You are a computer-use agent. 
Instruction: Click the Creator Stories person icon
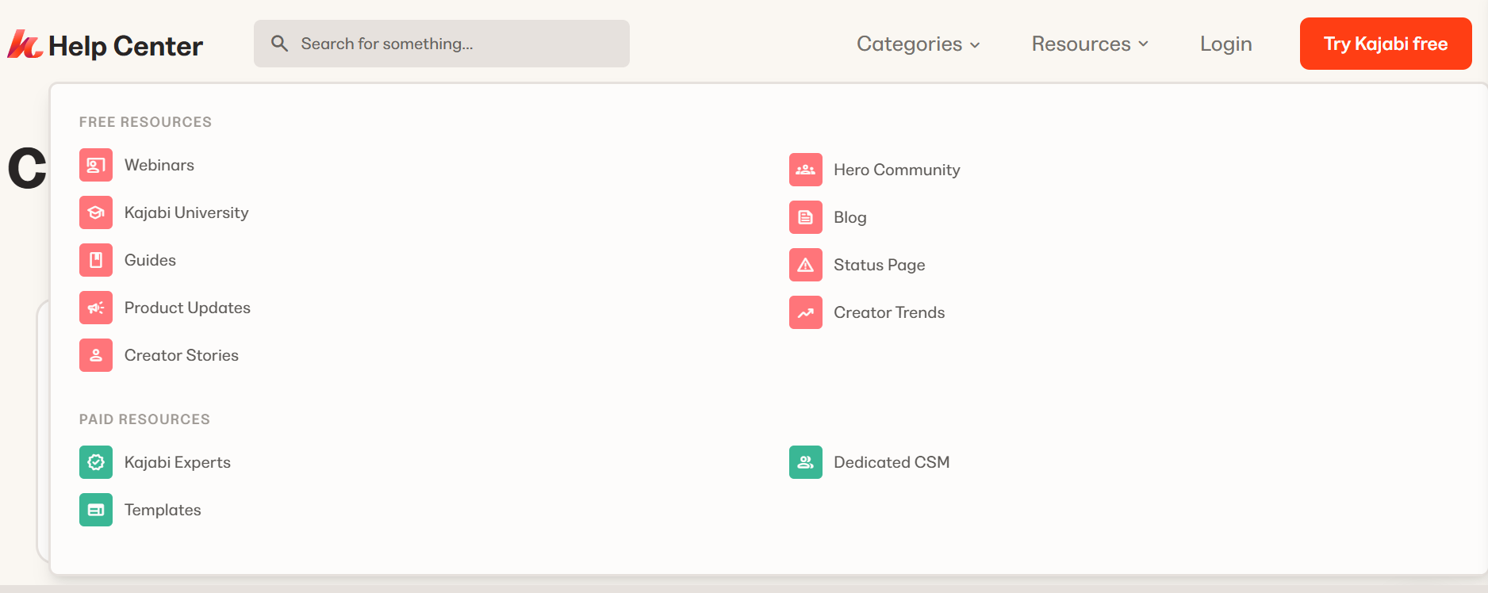point(96,355)
